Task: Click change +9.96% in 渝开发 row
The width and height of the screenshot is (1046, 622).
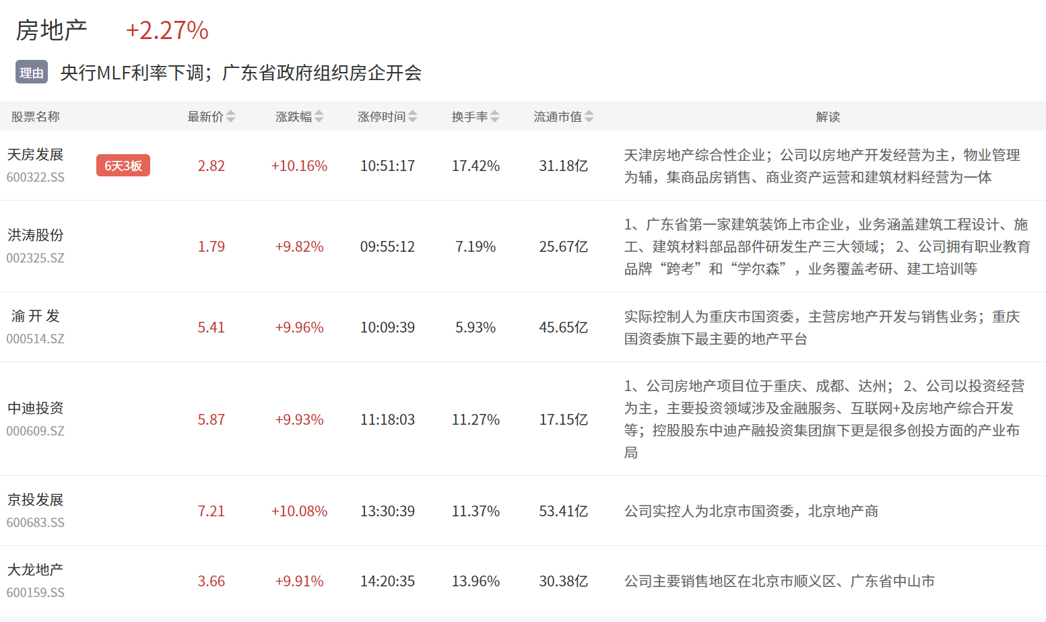Action: click(x=299, y=327)
